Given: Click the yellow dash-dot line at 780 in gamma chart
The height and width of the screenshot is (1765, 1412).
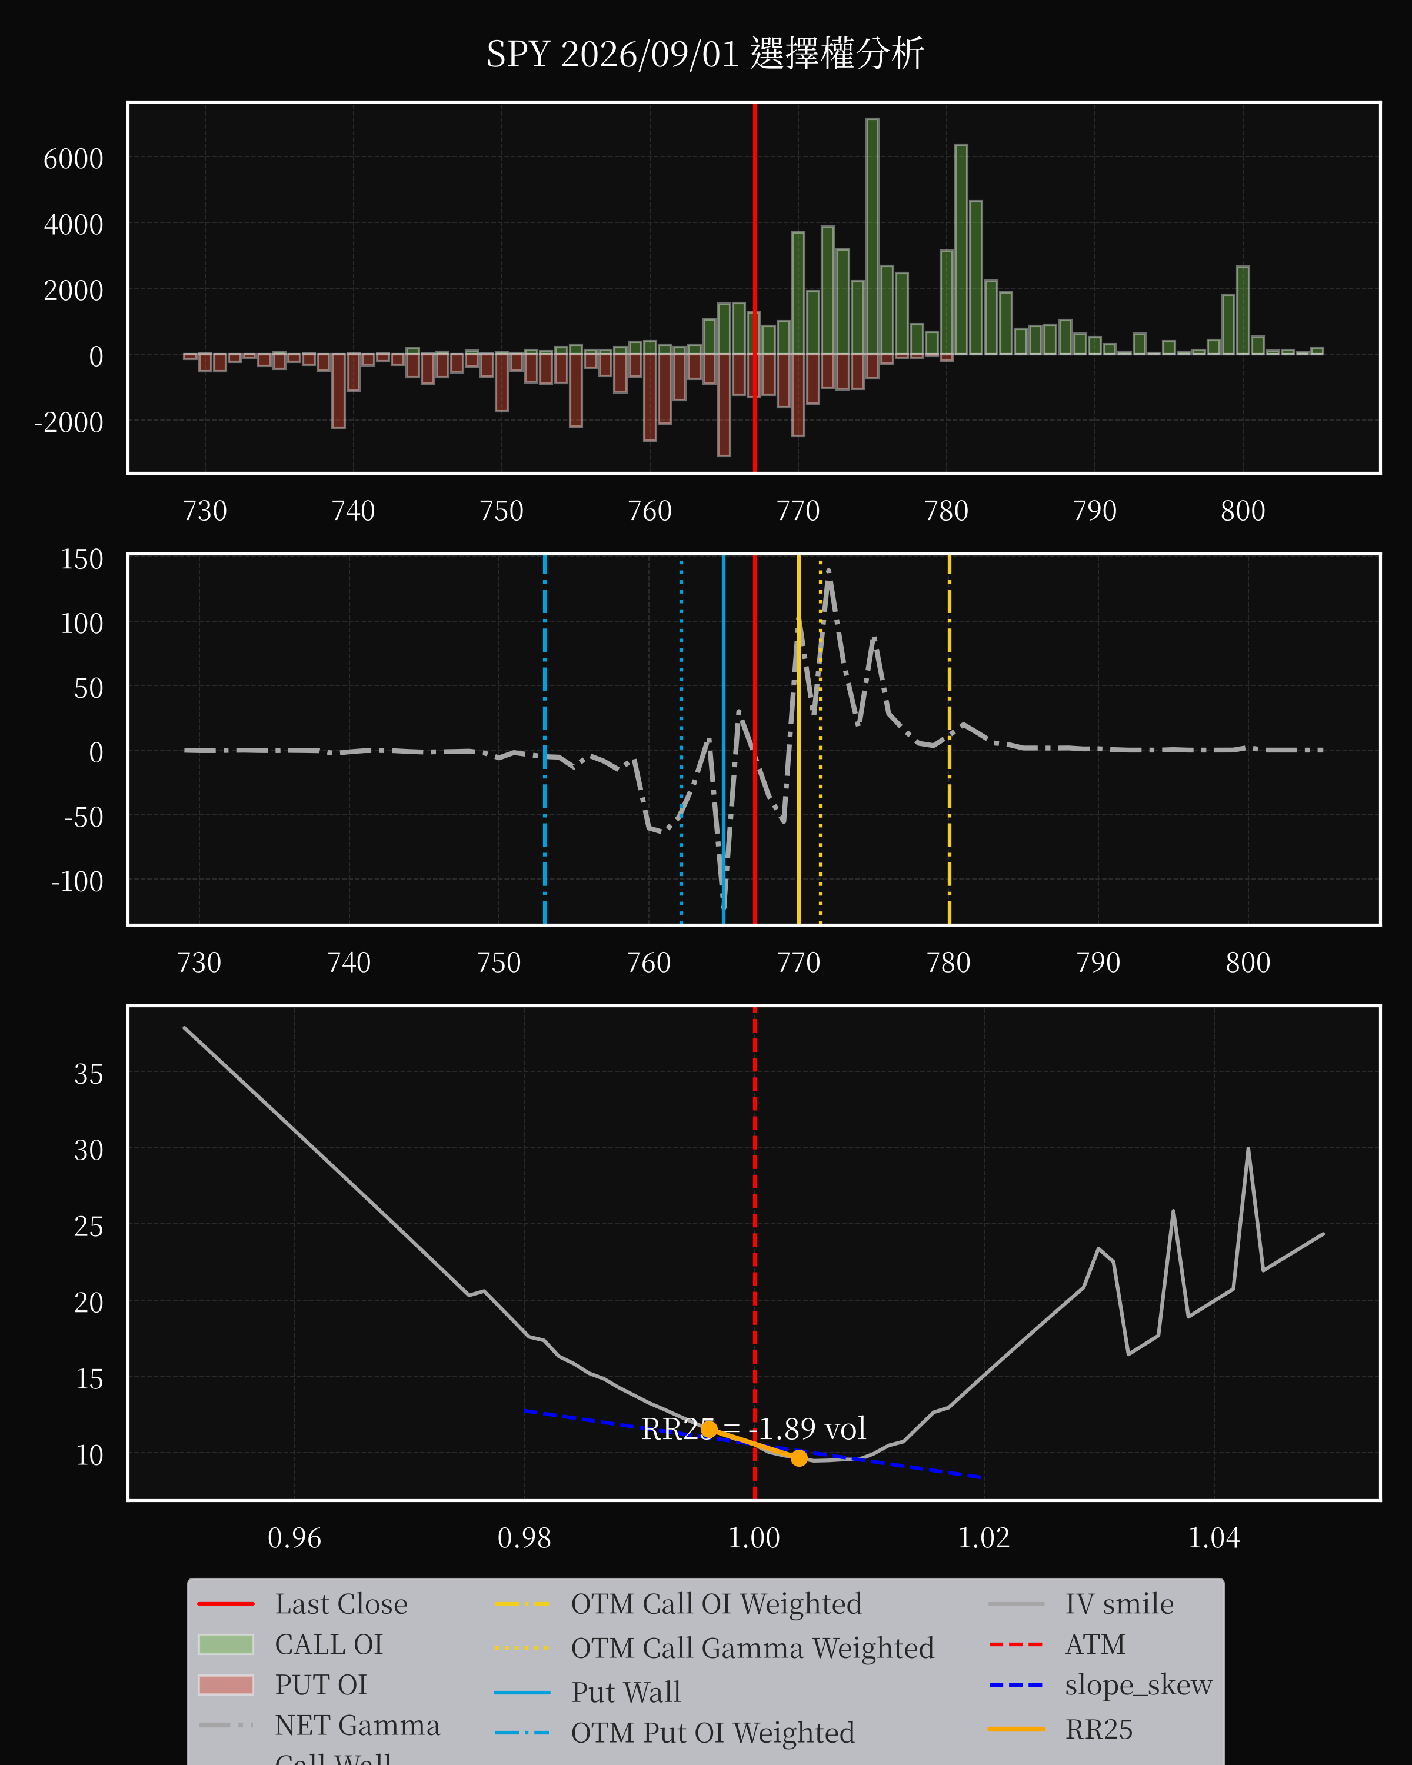Looking at the screenshot, I should [950, 739].
